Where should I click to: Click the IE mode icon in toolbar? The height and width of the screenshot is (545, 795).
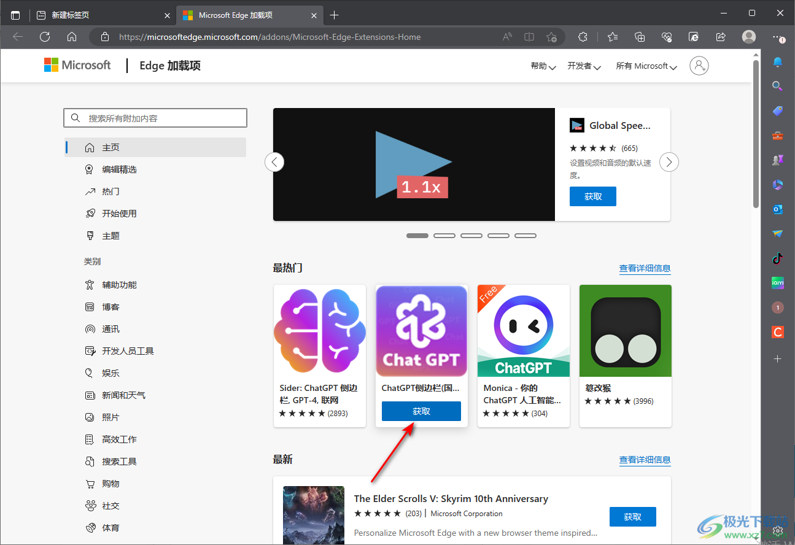point(694,37)
